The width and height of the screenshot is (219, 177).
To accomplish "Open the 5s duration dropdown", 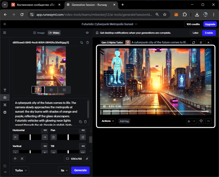I will (x=64, y=170).
